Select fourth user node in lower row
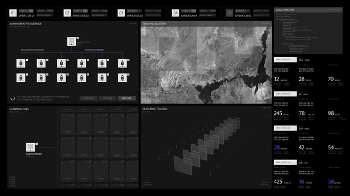Viewport: 350px width, 196px height. pos(82,78)
